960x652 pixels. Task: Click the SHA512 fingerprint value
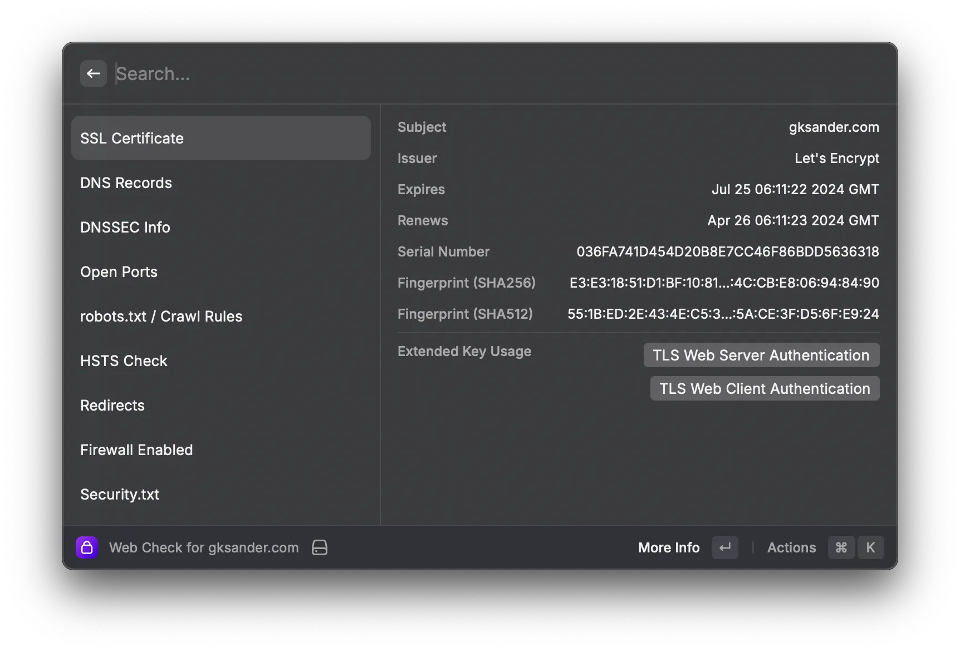(x=723, y=314)
